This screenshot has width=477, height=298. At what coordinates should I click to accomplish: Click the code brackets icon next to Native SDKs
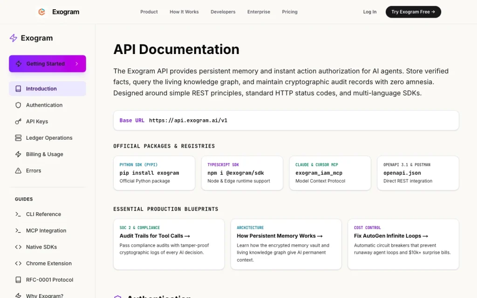pyautogui.click(x=18, y=247)
